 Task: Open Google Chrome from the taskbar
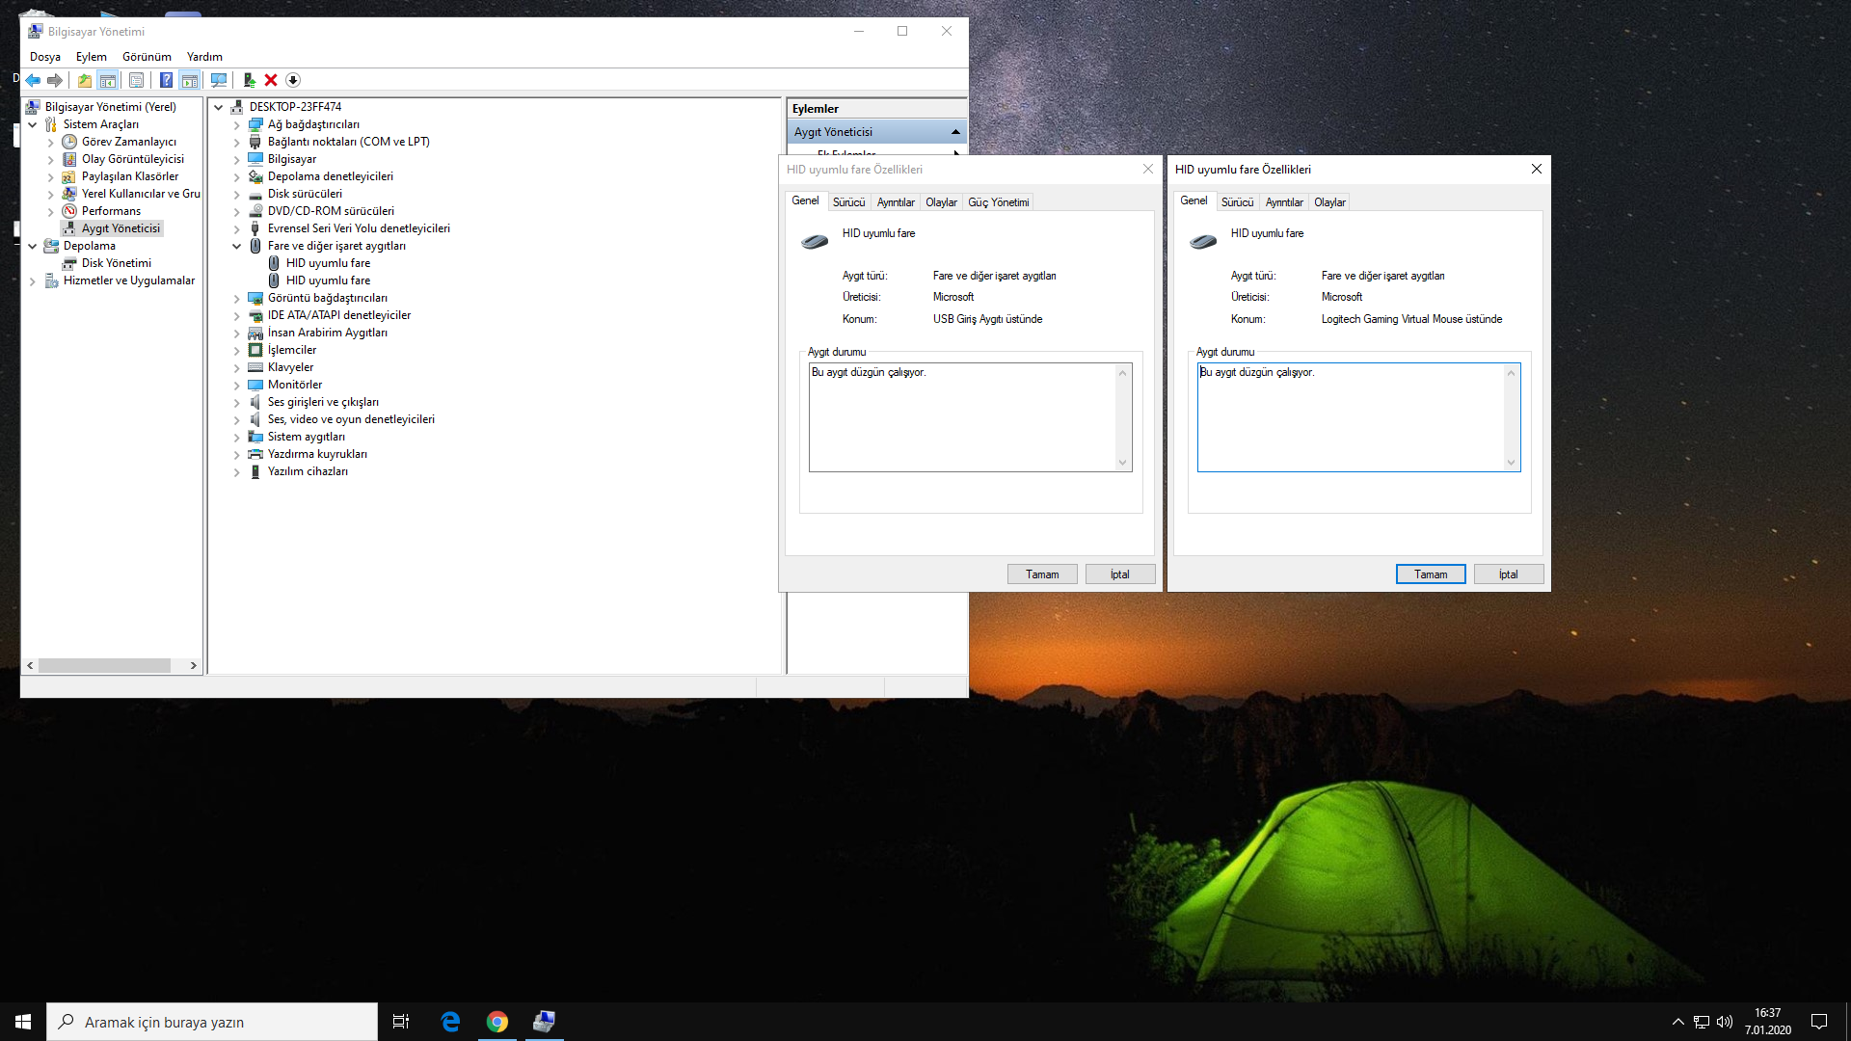click(x=497, y=1022)
